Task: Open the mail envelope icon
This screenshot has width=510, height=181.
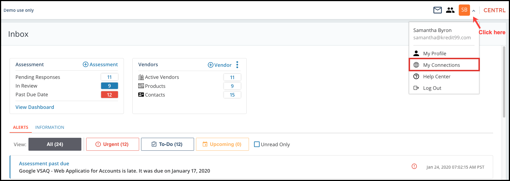Action: tap(437, 10)
